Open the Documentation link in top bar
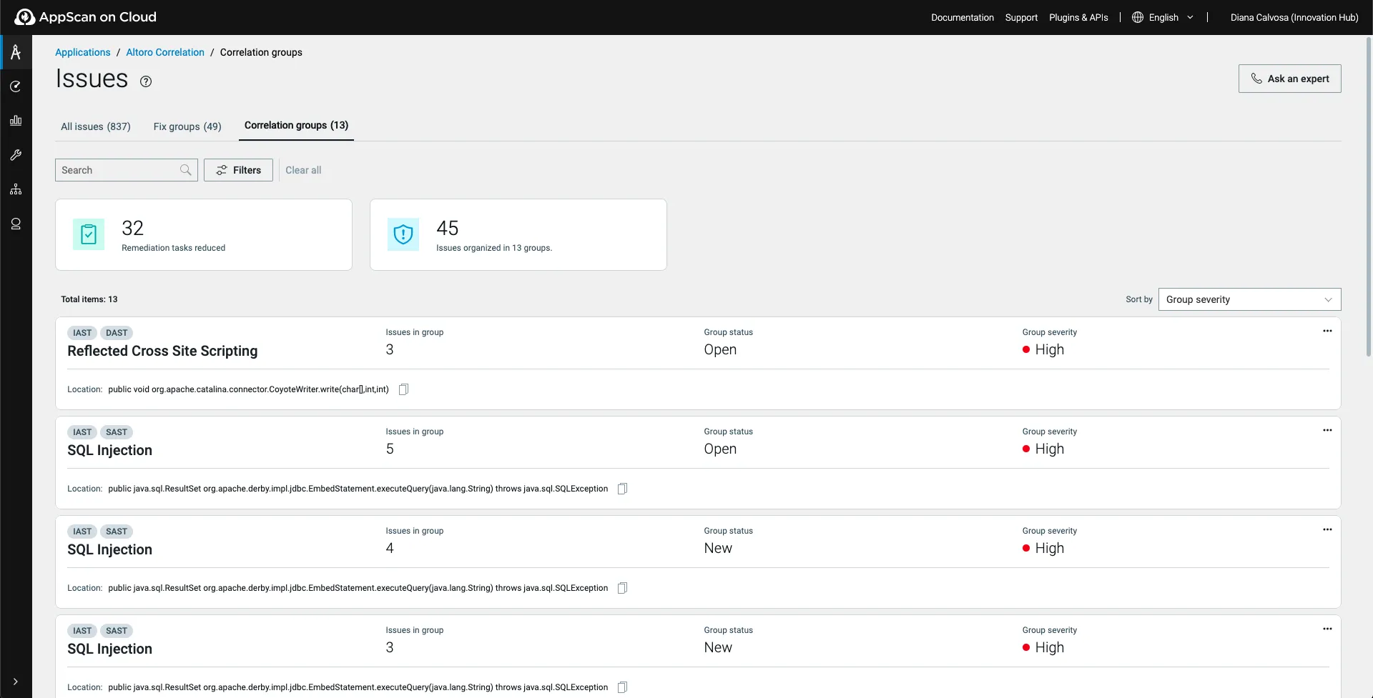This screenshot has height=698, width=1373. (x=962, y=17)
